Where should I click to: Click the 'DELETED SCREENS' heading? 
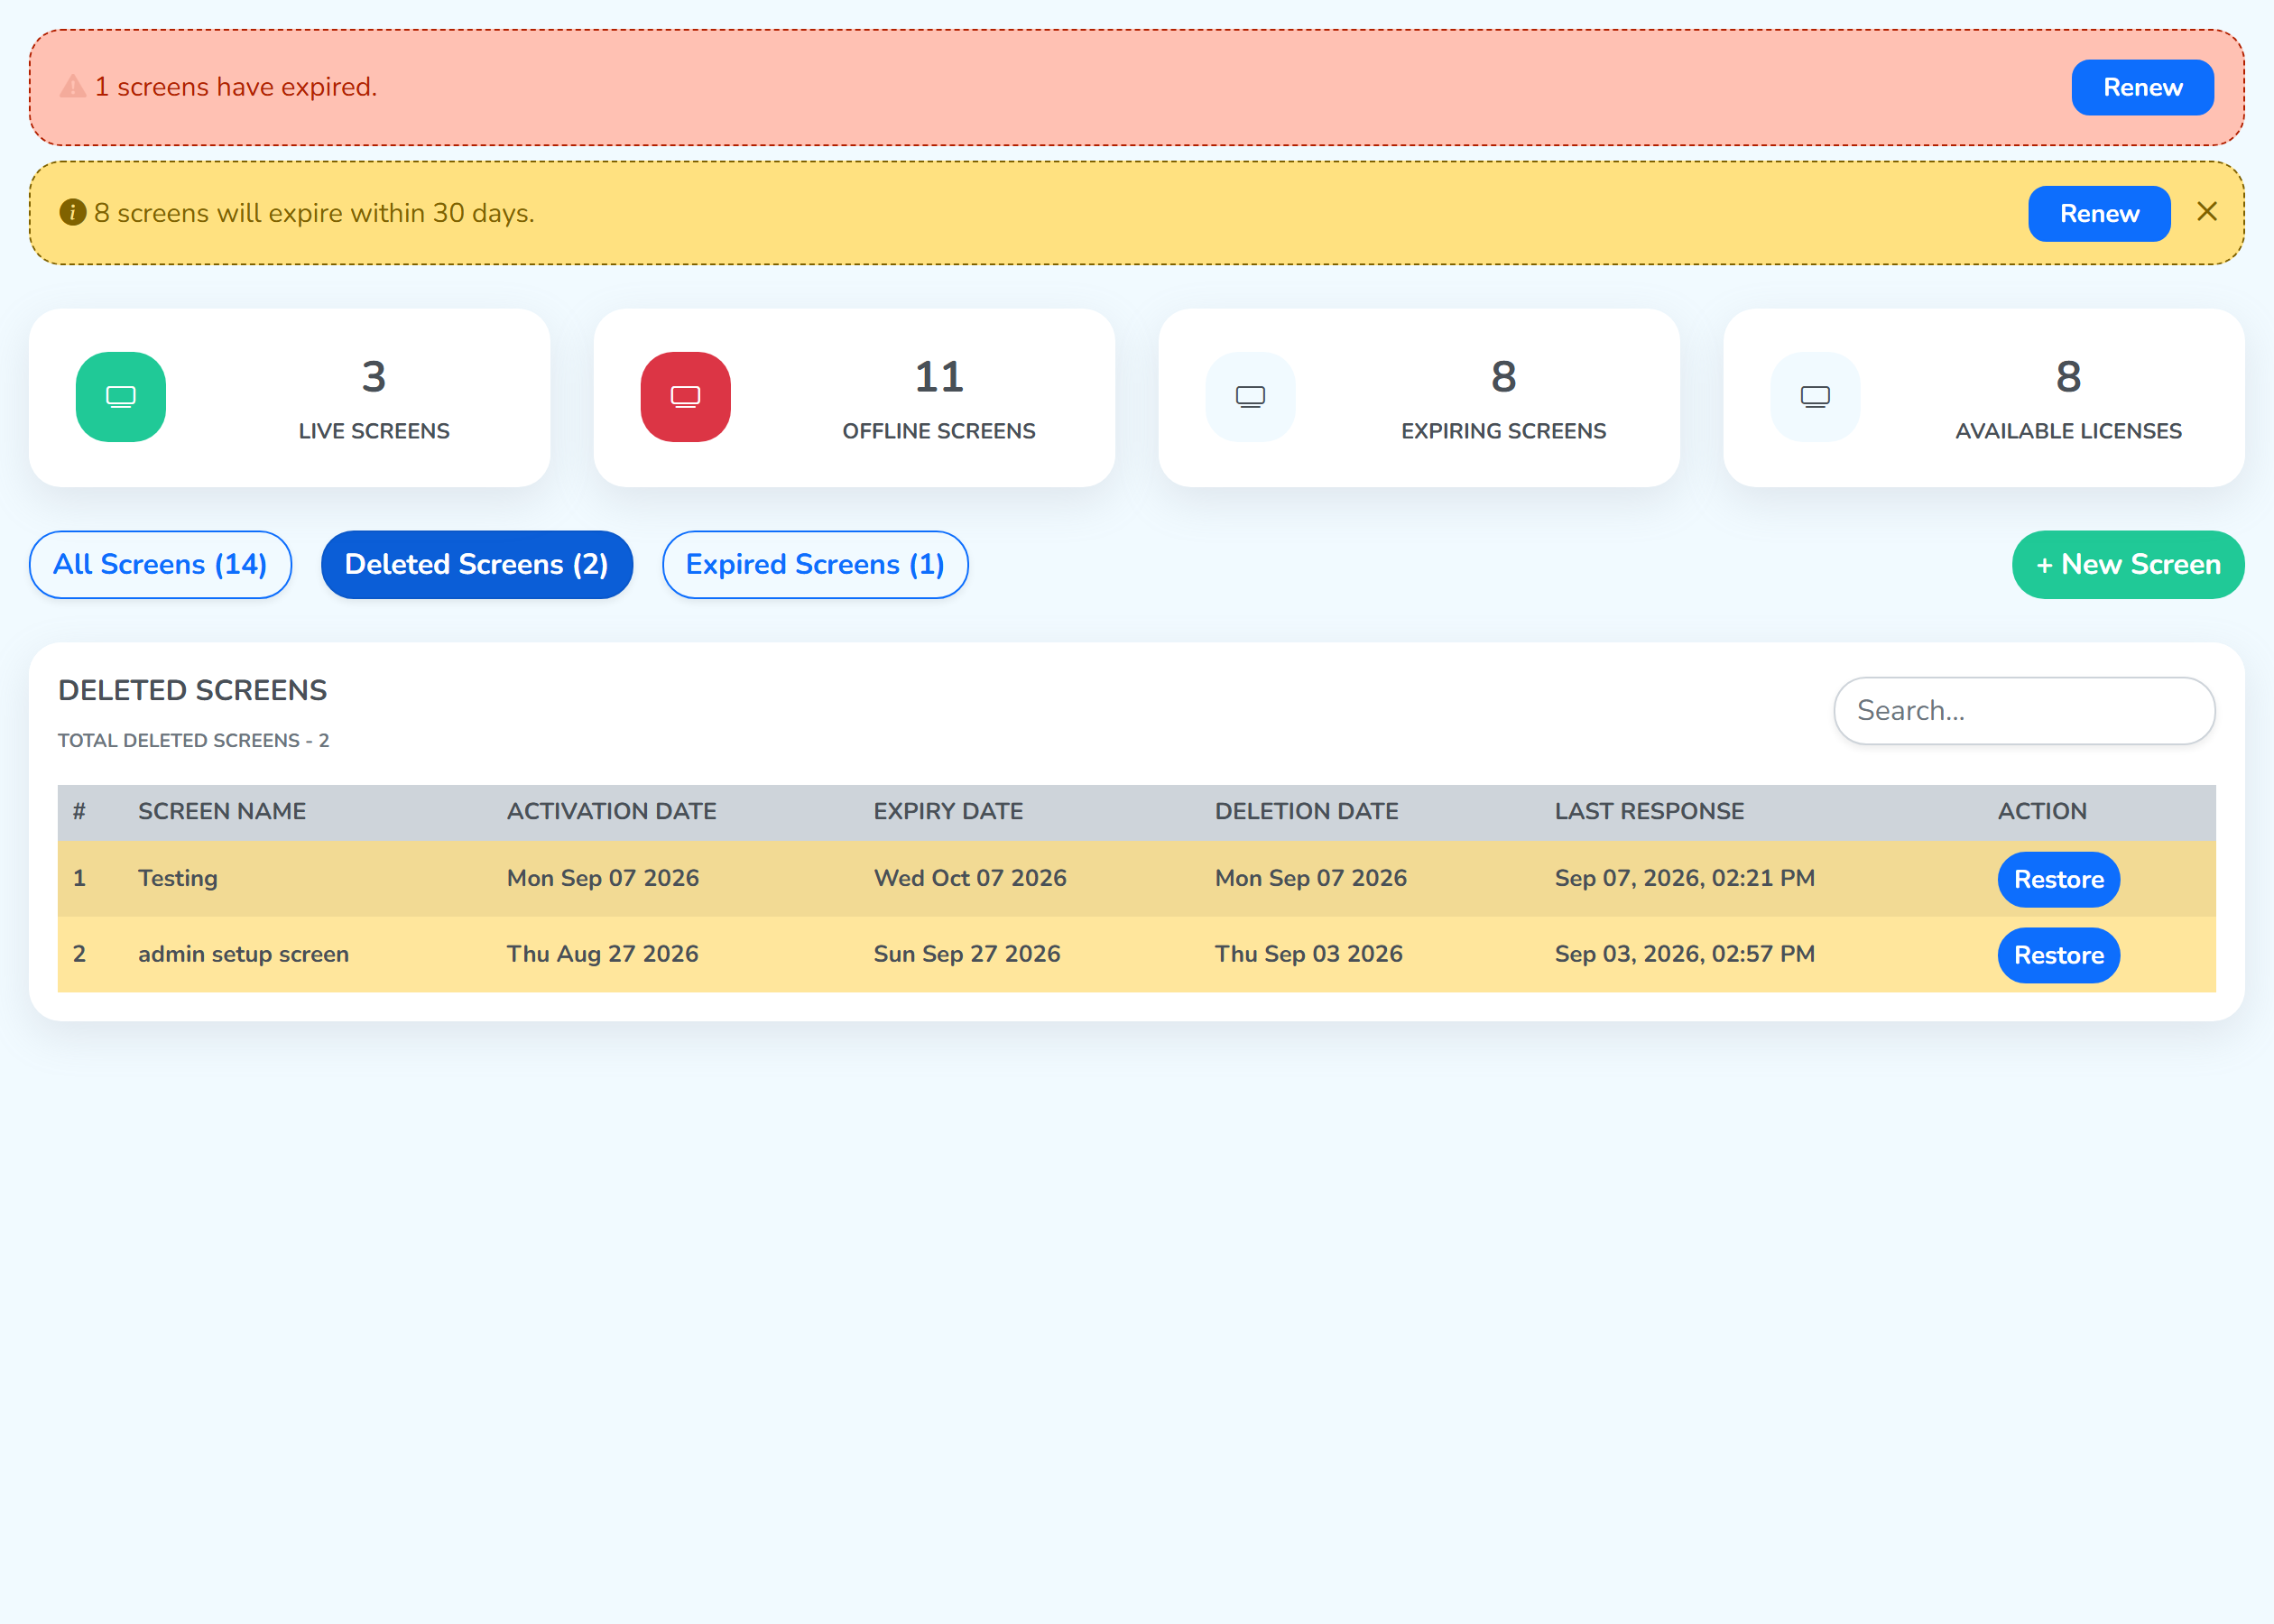click(193, 690)
